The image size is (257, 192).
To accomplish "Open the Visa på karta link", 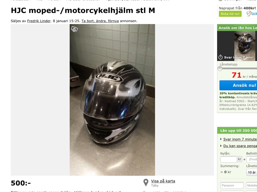I will (x=163, y=181).
